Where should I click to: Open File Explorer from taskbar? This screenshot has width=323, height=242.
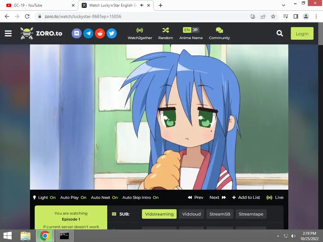[x=26, y=236]
